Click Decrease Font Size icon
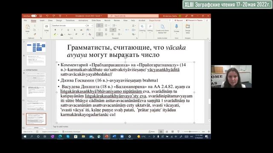273x153 pixels. [83, 34]
